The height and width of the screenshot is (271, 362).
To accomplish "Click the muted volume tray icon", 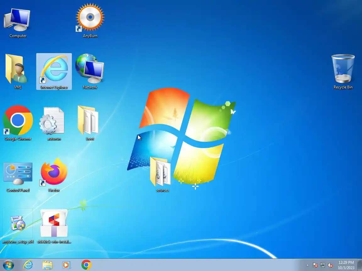I will (x=330, y=265).
